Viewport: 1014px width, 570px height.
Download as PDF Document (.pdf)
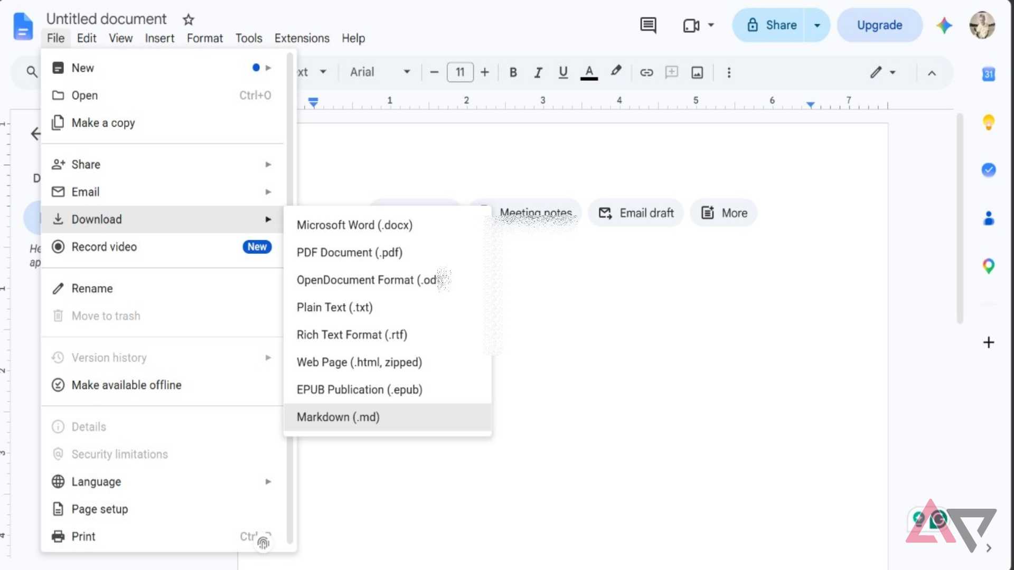[388, 253]
